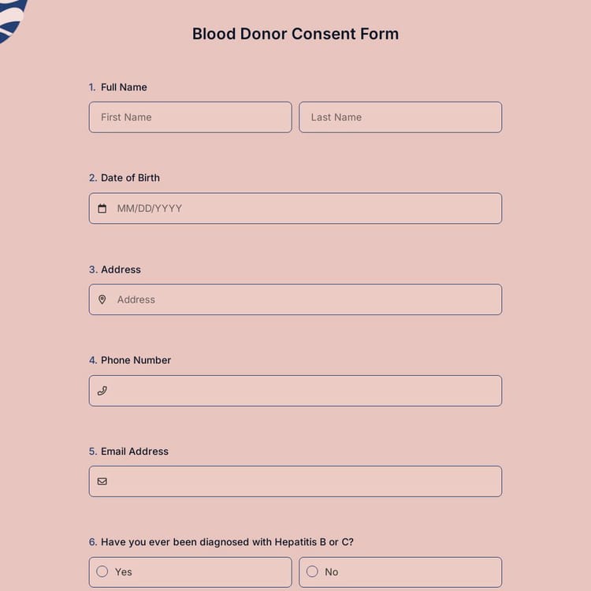Focus the First Name input field
The image size is (591, 591).
[x=190, y=117]
